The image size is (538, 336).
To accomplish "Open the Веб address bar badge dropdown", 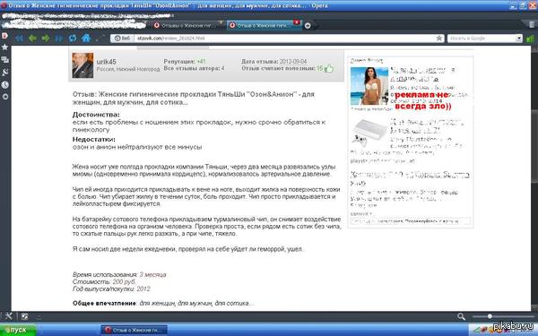I will 122,39.
